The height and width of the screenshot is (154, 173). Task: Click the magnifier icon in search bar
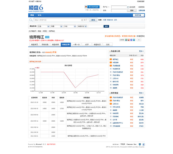pyautogui.click(x=32, y=20)
